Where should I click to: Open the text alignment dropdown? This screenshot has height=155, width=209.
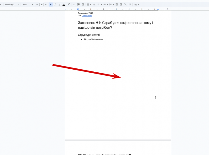click(89, 5)
